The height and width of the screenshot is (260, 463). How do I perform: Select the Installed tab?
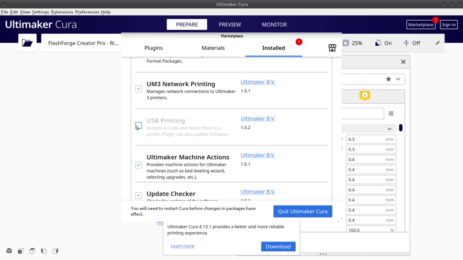(274, 48)
